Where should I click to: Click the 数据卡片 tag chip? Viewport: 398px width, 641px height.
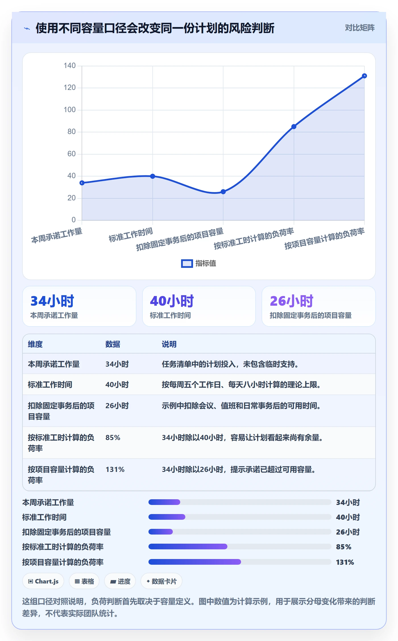click(161, 581)
